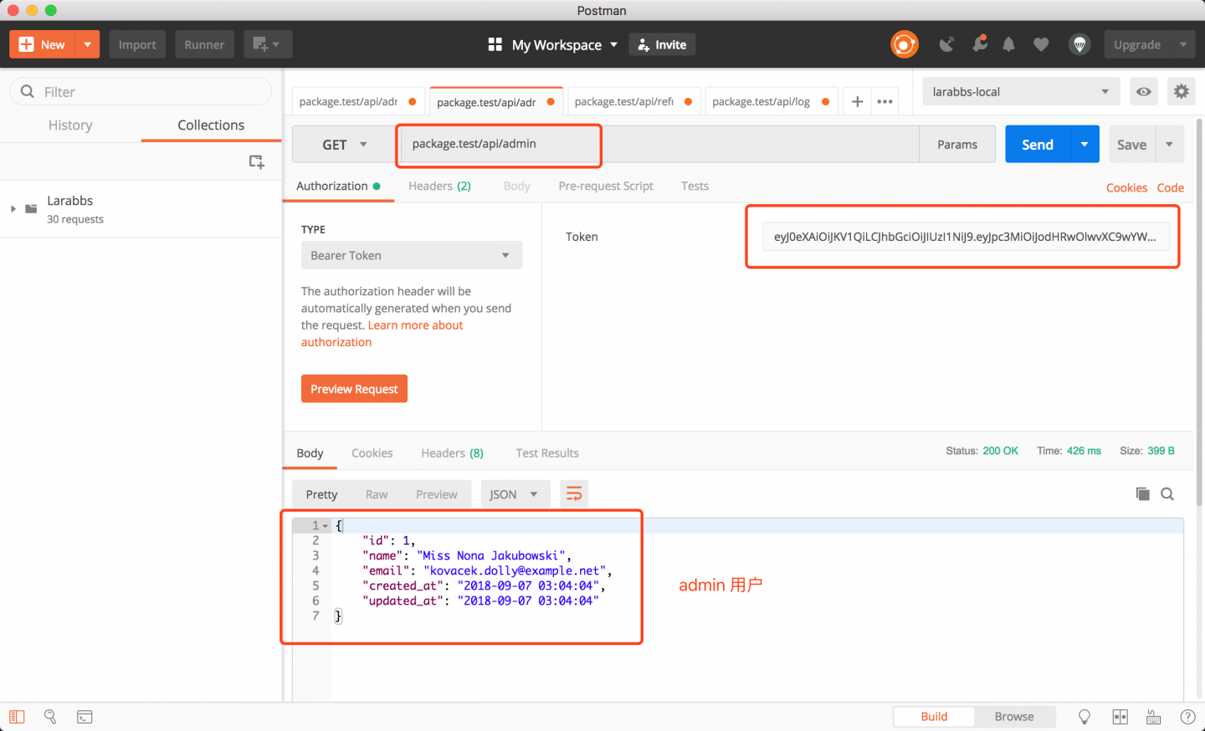Open the Upgrade dropdown arrow
Viewport: 1205px width, 731px height.
pyautogui.click(x=1183, y=44)
